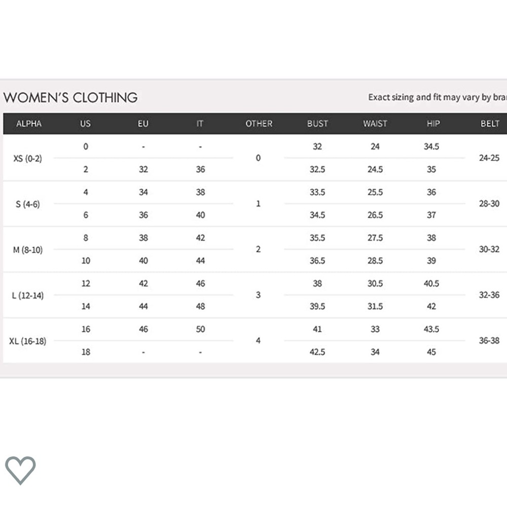Select the WAIST column header
The width and height of the screenshot is (507, 507).
point(375,124)
